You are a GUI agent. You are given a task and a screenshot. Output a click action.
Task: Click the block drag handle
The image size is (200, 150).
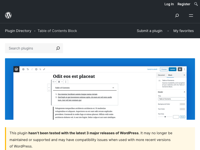49,88
